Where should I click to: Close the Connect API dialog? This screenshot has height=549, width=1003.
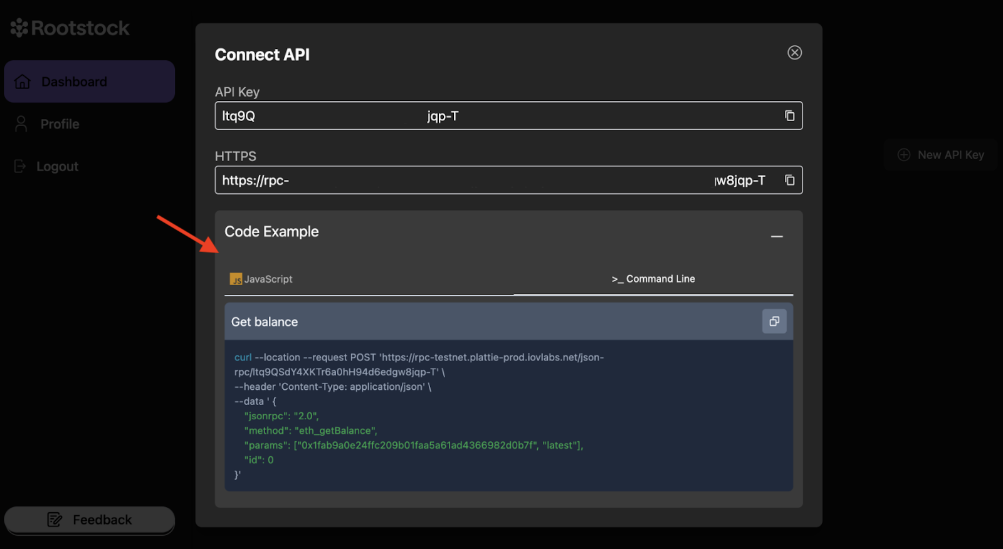[x=794, y=53]
